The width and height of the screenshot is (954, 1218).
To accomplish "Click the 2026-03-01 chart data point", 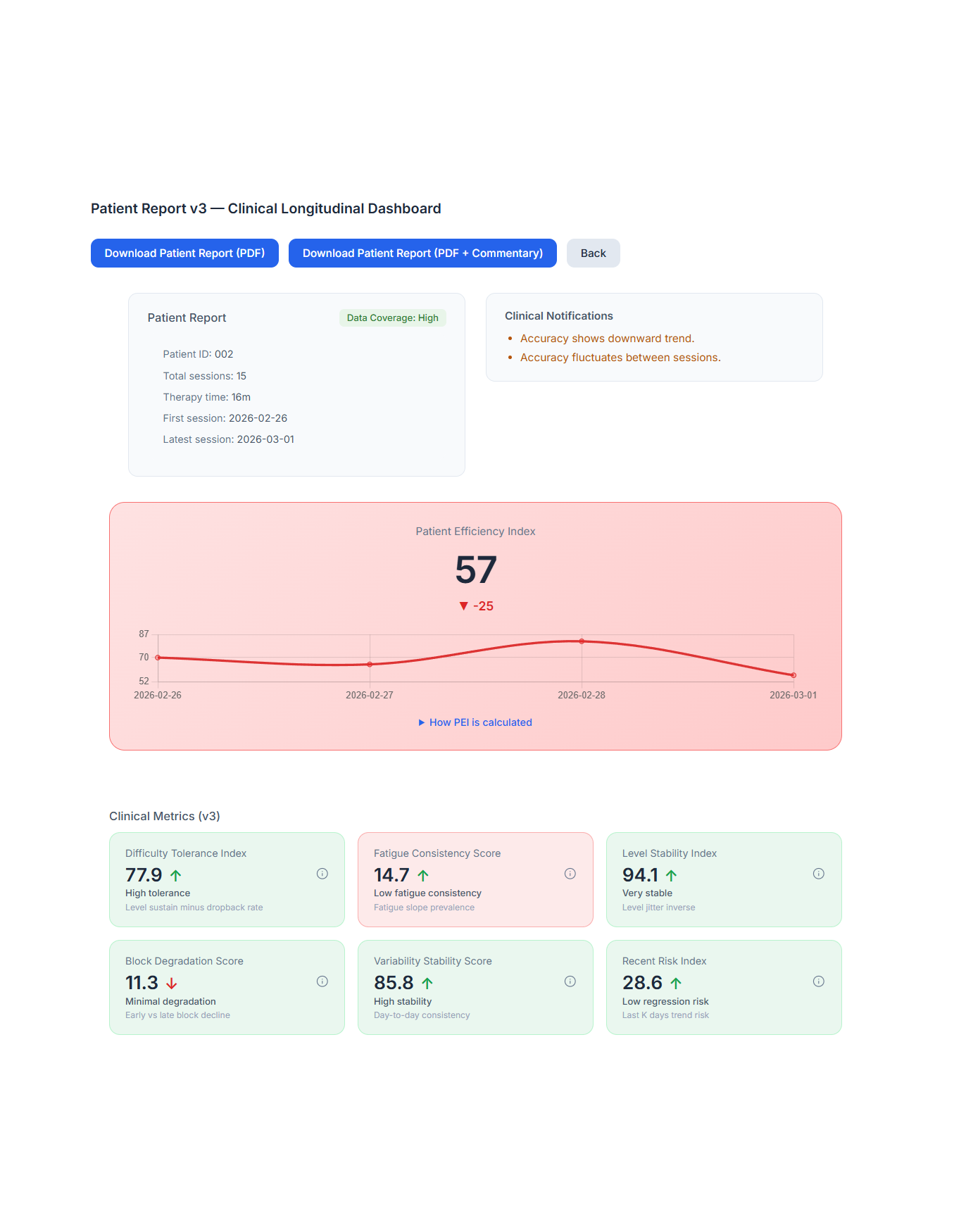I will 793,675.
